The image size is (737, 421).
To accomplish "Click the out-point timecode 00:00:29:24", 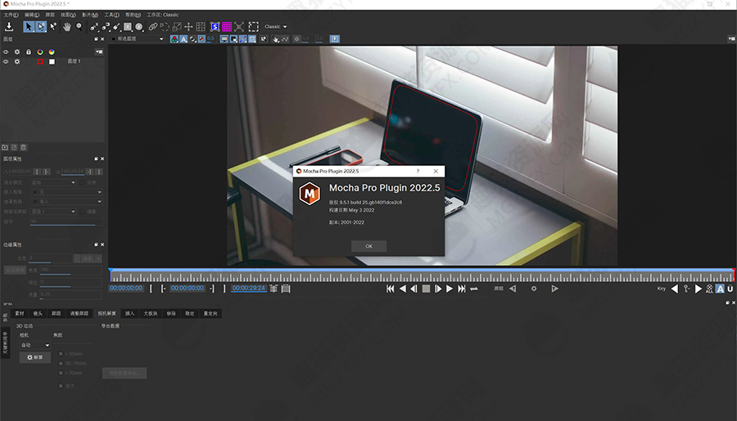I will coord(249,289).
